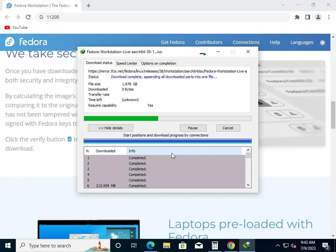Select connection row 3 Completed

(165, 169)
